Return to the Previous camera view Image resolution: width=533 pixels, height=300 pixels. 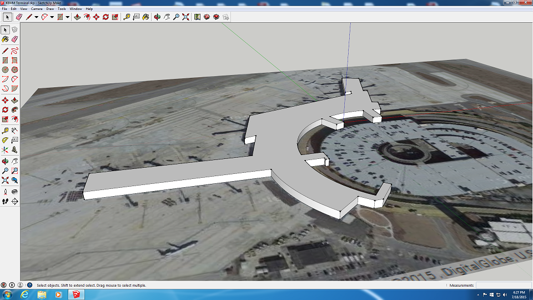click(14, 180)
